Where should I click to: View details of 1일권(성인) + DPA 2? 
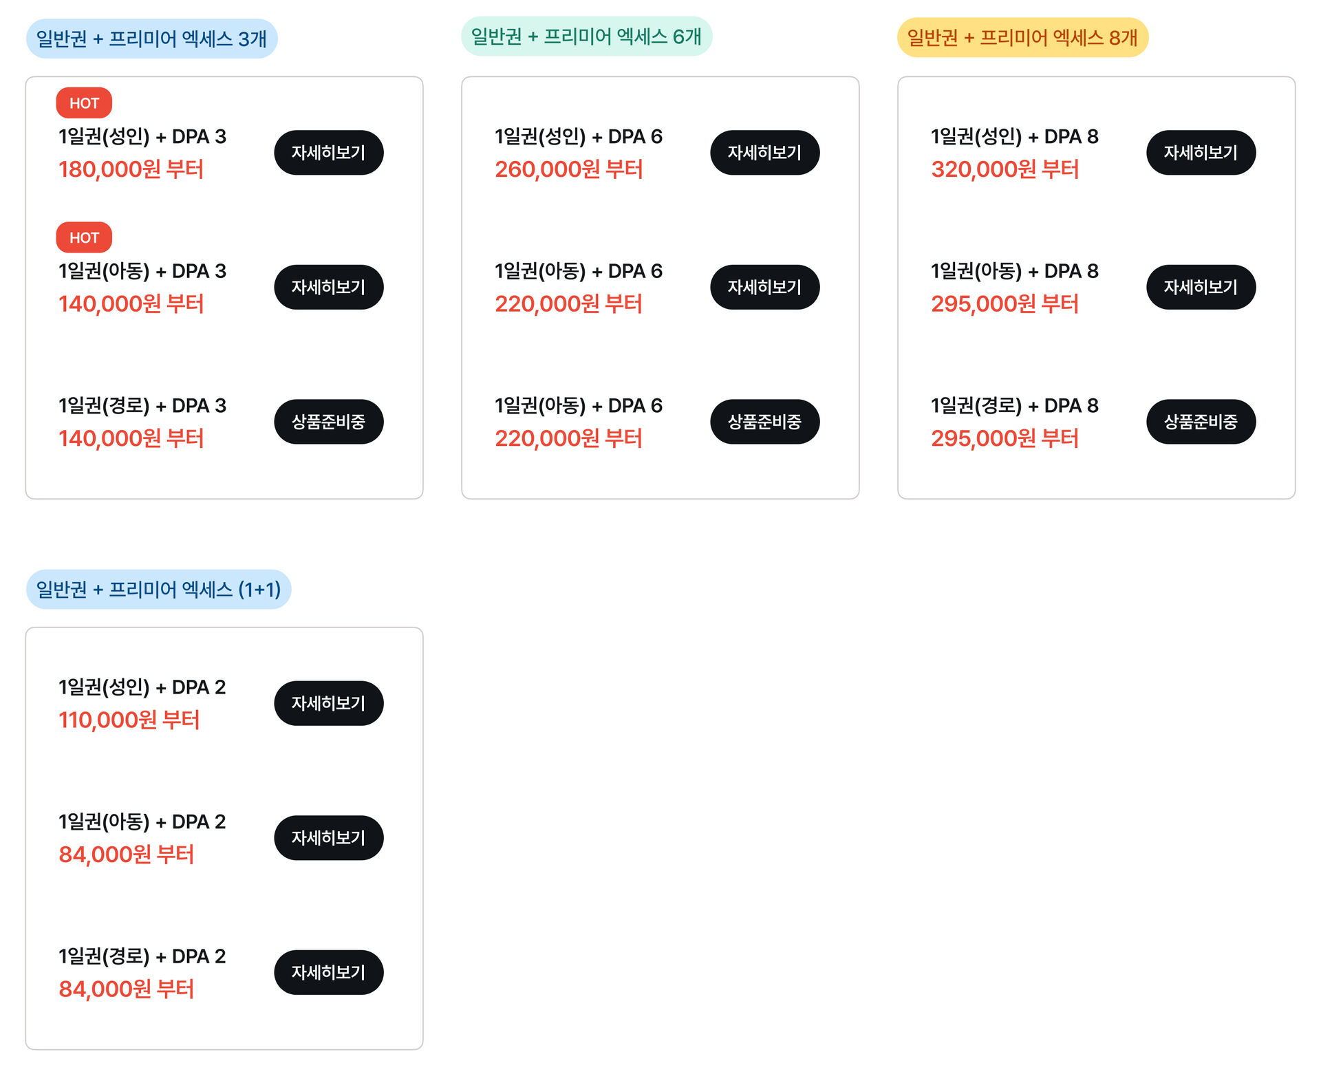(329, 703)
